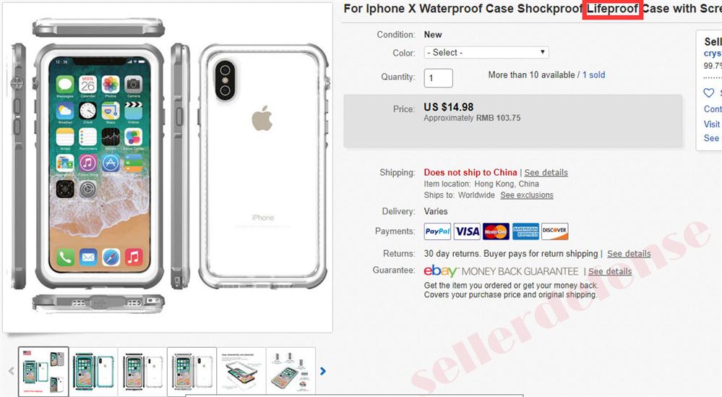
Task: Click the VISA card icon
Action: 467,231
